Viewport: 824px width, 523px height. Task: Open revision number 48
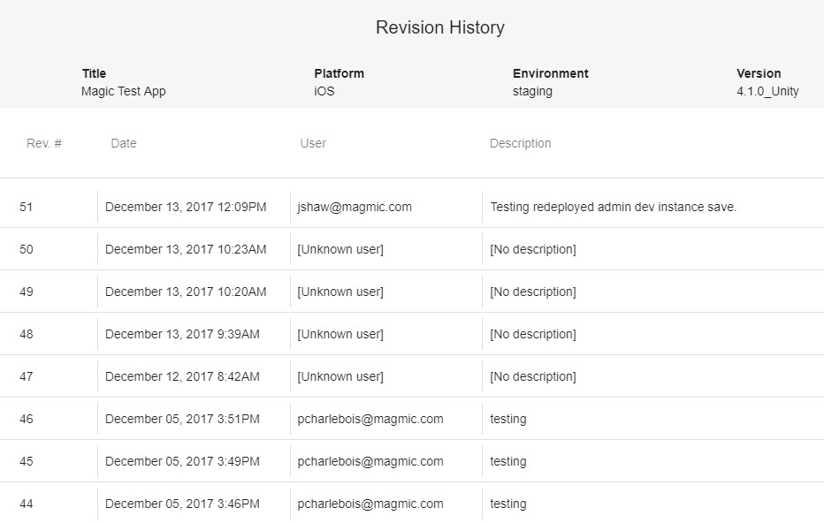pyautogui.click(x=27, y=334)
